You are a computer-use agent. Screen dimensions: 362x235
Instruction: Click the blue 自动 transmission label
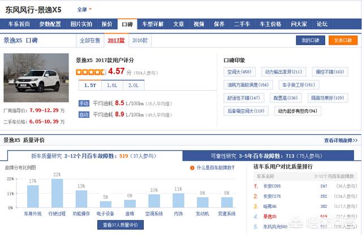click(84, 114)
